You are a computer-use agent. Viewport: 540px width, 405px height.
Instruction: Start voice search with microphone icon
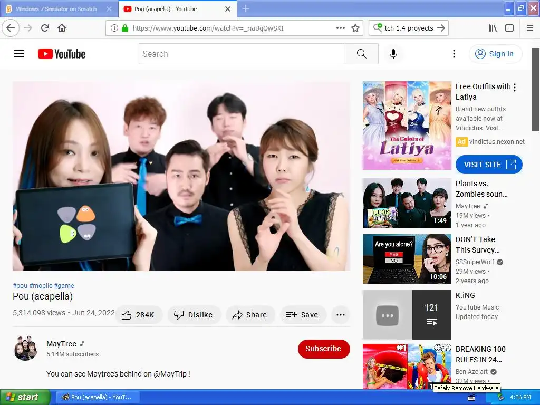pyautogui.click(x=393, y=54)
